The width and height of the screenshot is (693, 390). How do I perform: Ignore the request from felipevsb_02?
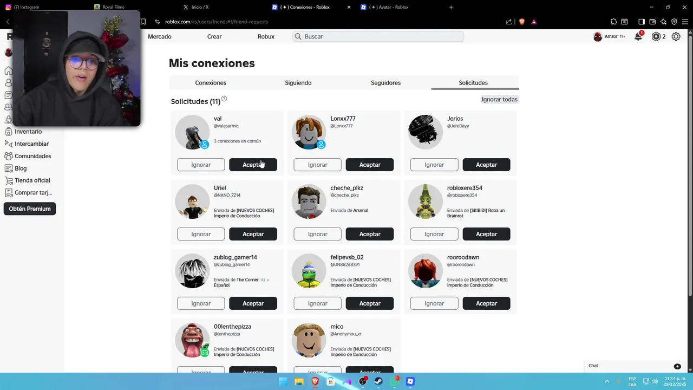318,303
